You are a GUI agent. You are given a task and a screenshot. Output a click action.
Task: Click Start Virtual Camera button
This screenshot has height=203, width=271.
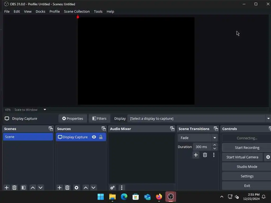click(x=242, y=157)
